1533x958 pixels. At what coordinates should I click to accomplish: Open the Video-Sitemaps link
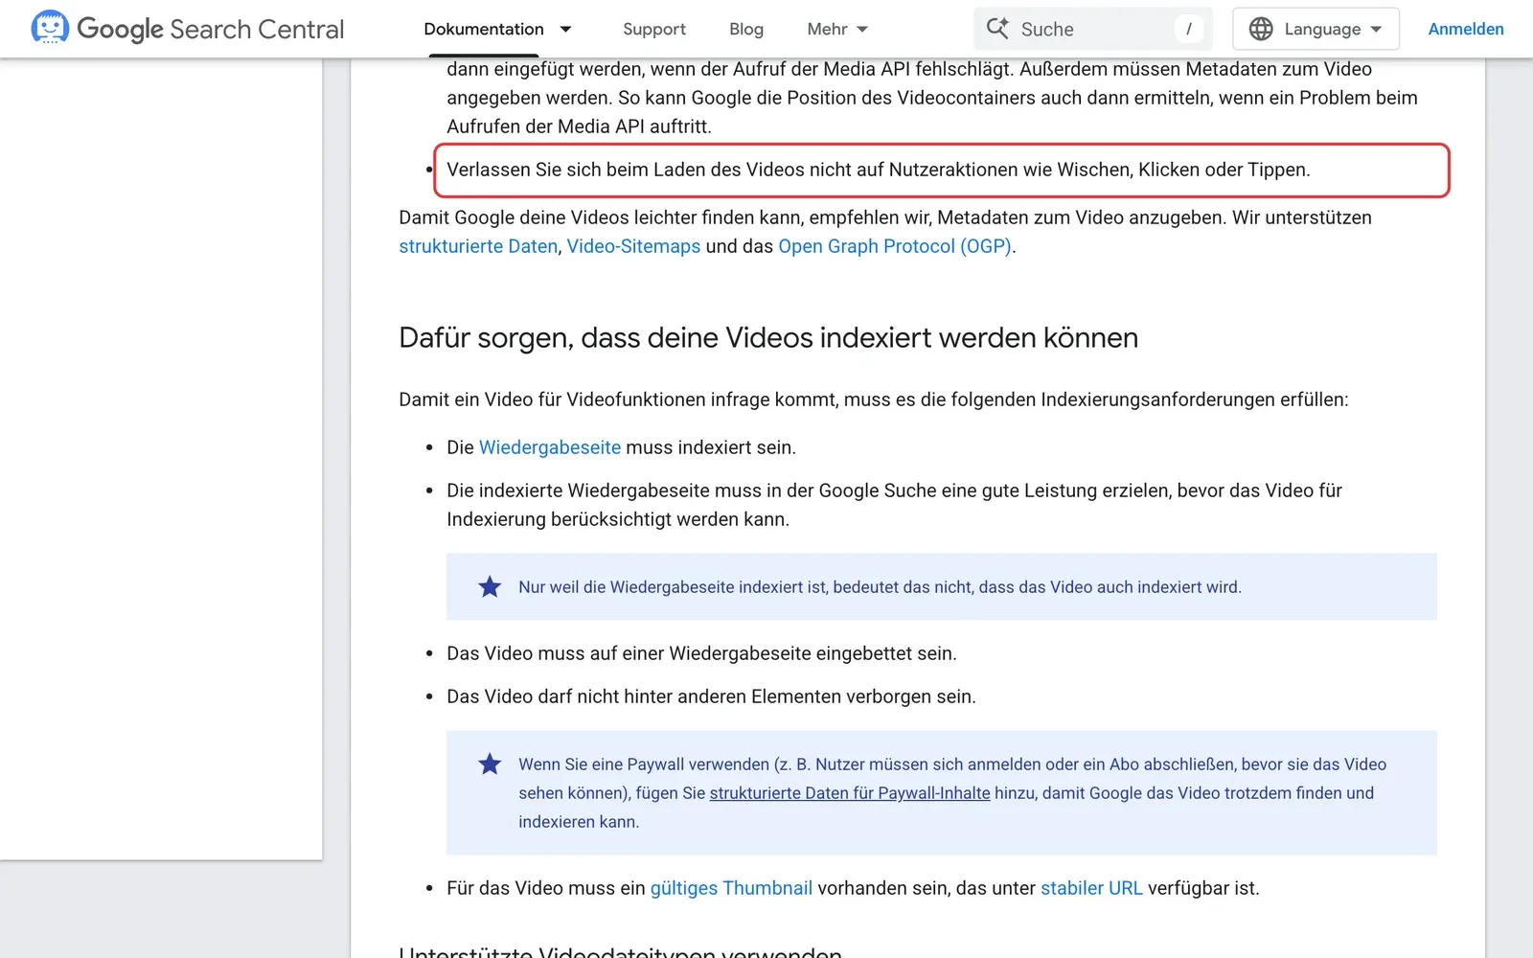tap(633, 246)
